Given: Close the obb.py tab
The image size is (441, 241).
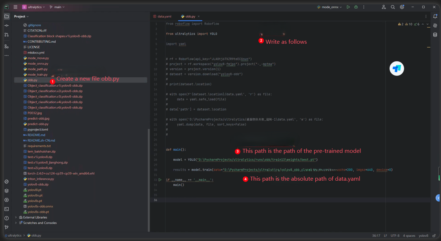Looking at the screenshot, I should 199,16.
